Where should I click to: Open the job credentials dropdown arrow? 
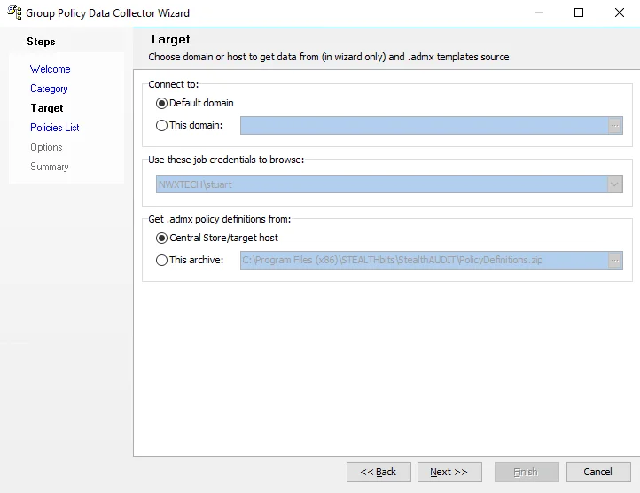614,184
